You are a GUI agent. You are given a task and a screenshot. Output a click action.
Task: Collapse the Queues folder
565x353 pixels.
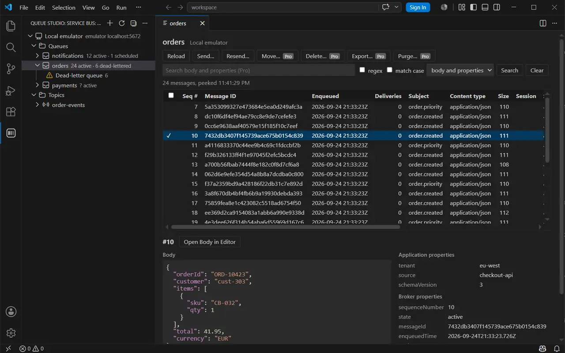(34, 46)
